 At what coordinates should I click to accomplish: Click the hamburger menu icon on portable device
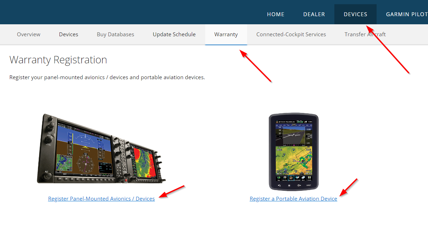[289, 185]
